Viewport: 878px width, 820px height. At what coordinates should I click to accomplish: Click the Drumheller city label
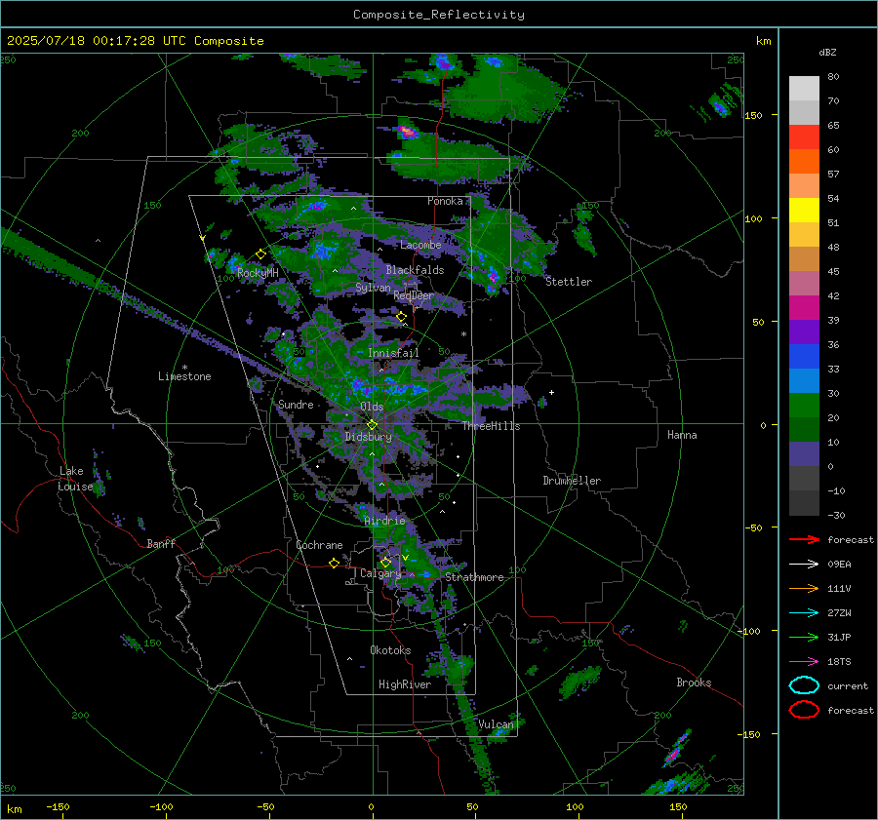click(572, 481)
